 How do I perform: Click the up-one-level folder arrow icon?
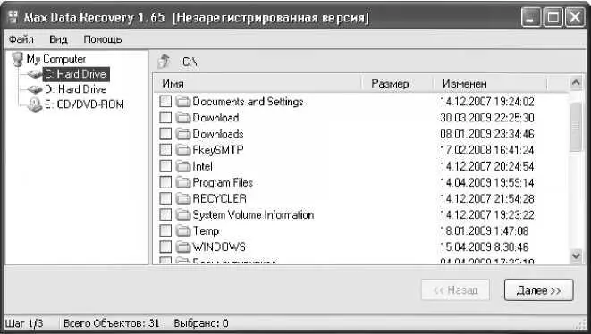click(165, 61)
